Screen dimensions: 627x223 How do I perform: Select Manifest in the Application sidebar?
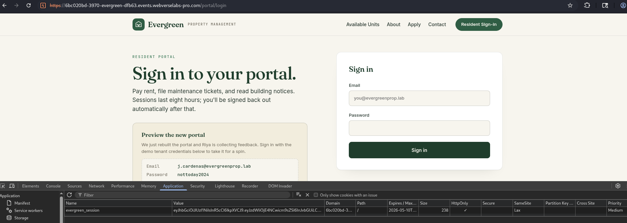[22, 203]
